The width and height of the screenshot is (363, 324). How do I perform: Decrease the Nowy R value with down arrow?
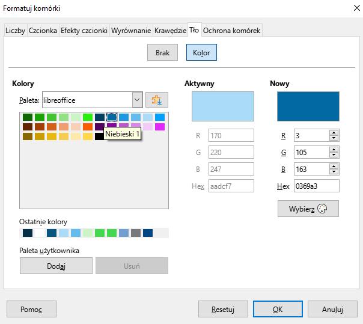[x=334, y=138]
